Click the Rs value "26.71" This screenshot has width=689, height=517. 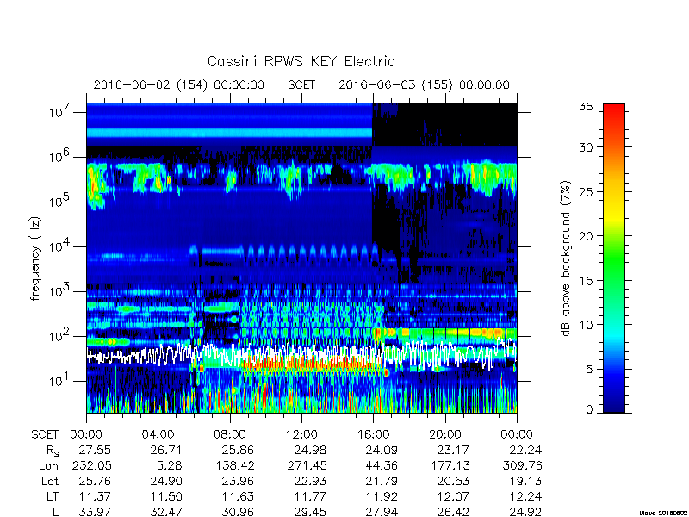tap(165, 450)
